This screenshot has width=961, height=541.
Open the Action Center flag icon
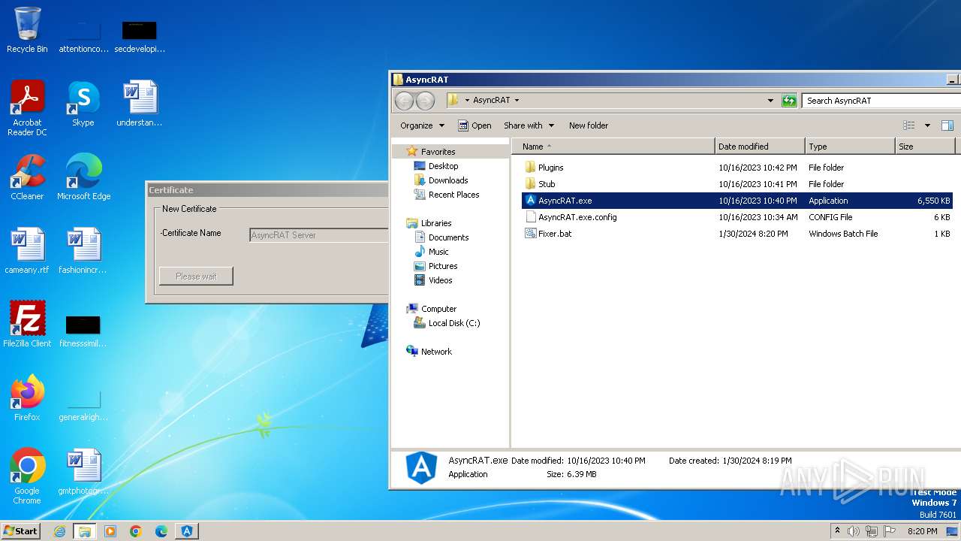coord(890,531)
